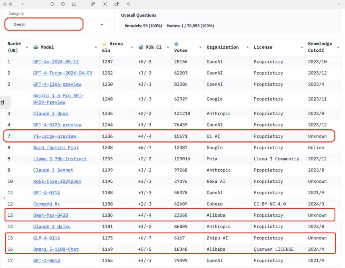Screen dimensions: 345x268
Task: Select the '+6/-7' CI for GLM-4-0116
Action: pos(145,238)
